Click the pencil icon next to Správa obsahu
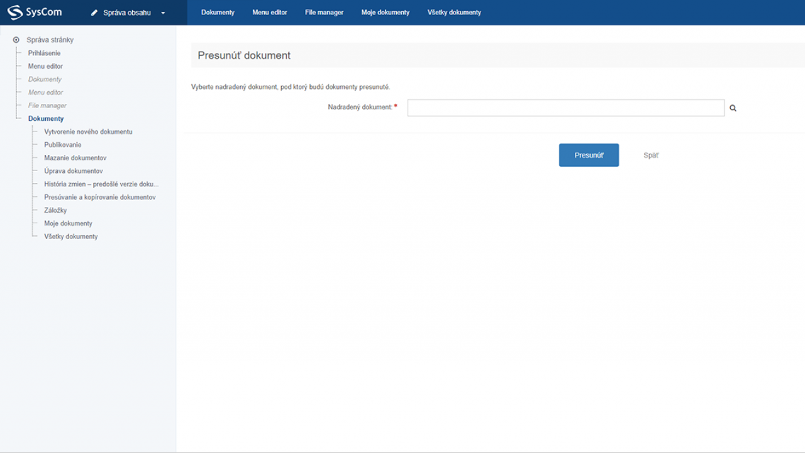This screenshot has width=805, height=453. [94, 13]
